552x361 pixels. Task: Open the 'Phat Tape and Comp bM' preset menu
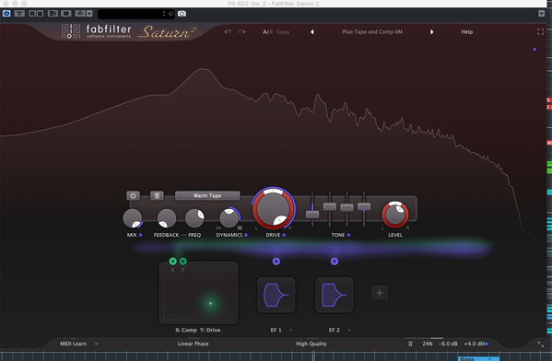(372, 31)
